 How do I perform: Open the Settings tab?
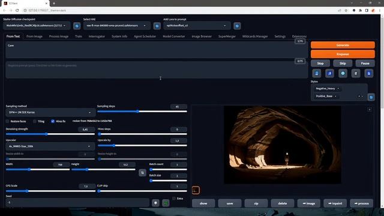280,36
